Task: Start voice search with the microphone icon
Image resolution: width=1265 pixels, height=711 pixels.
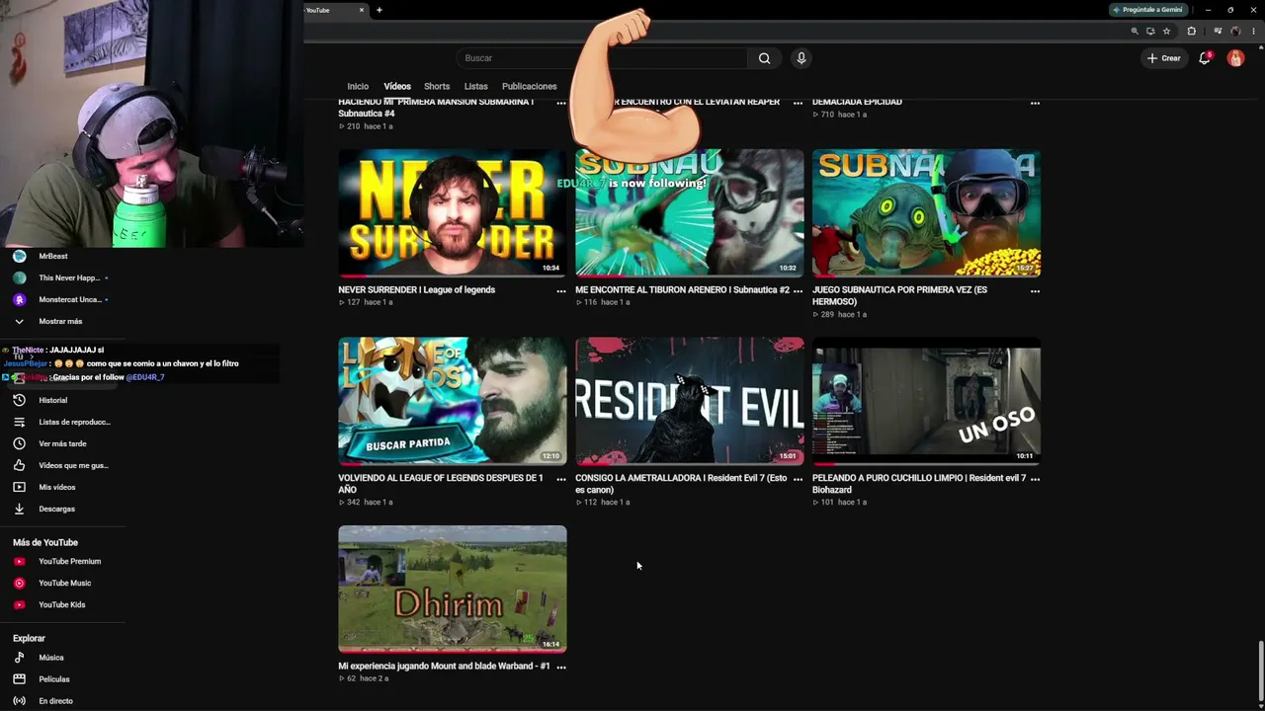Action: (x=801, y=58)
